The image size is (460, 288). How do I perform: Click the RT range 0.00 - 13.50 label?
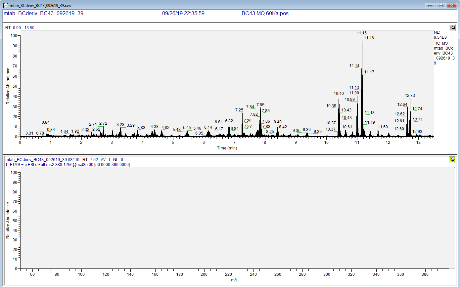click(20, 28)
